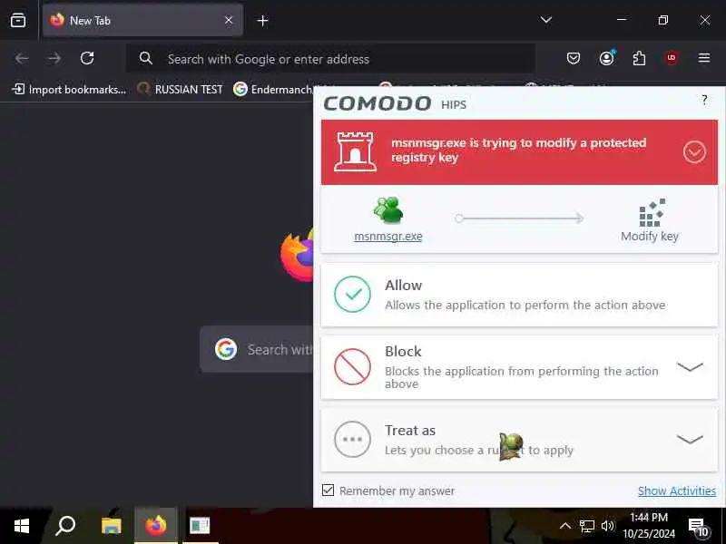Choose Block for the application action
726x544 pixels.
pyautogui.click(x=519, y=367)
